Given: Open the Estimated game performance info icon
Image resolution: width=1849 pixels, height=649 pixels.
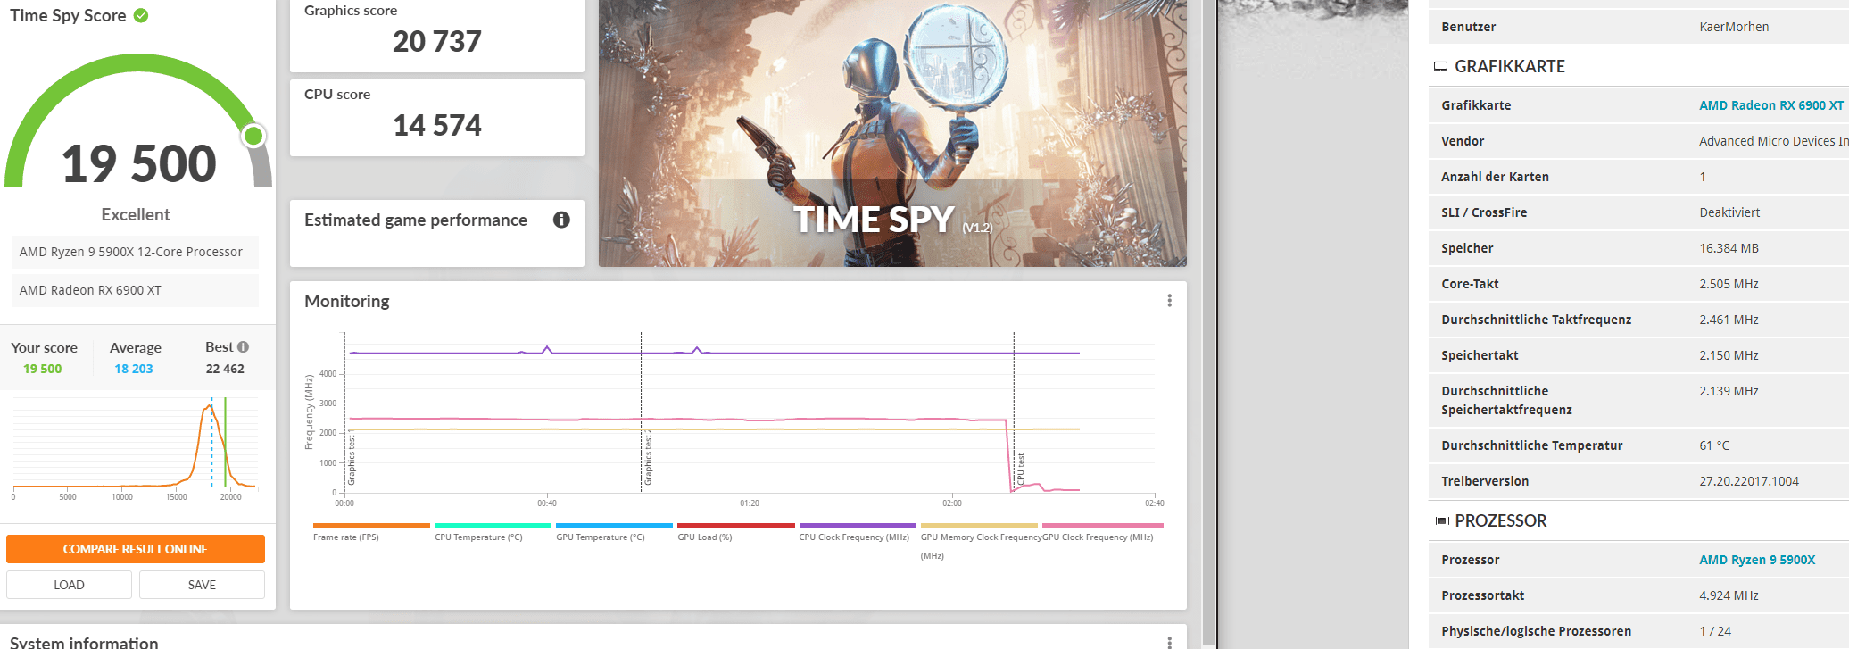Looking at the screenshot, I should pyautogui.click(x=561, y=220).
